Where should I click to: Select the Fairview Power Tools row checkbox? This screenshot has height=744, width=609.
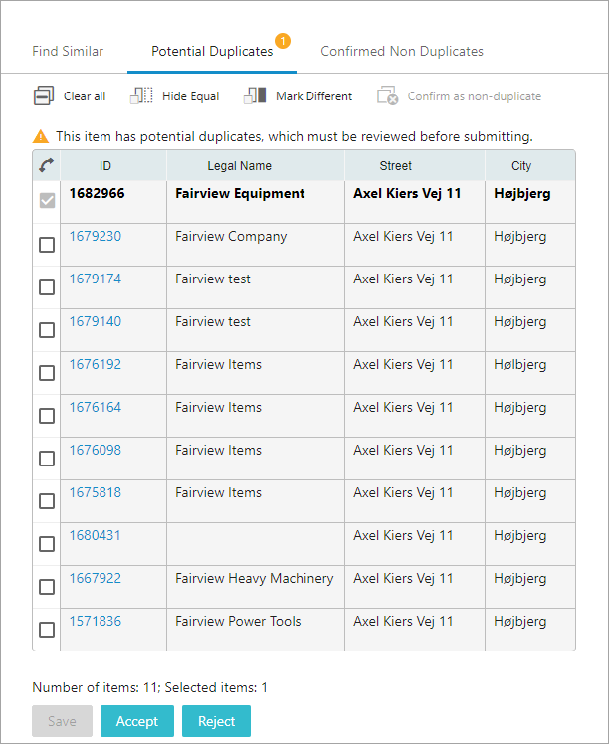click(47, 630)
